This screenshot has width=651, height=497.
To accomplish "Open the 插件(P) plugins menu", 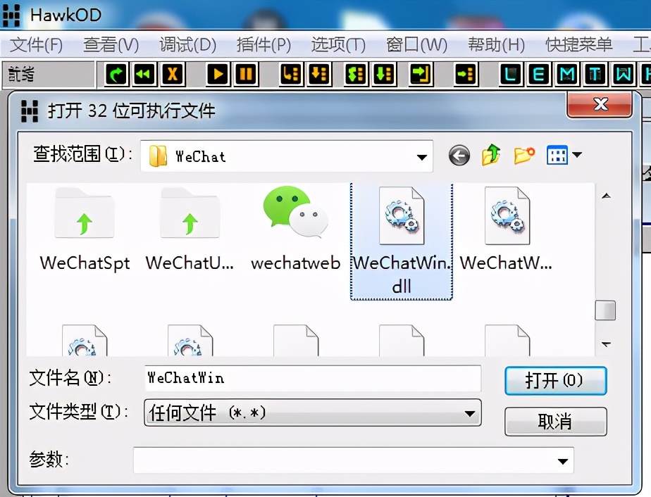I will 263,44.
